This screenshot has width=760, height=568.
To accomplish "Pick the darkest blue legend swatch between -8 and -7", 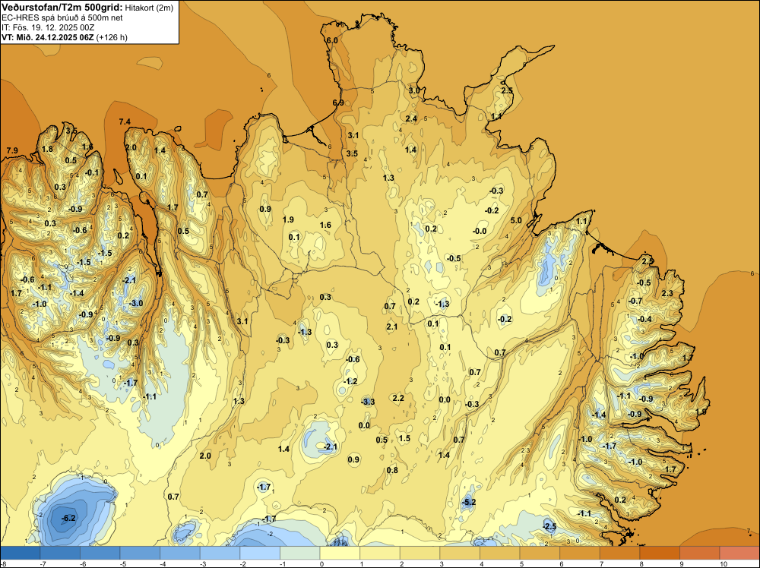I will click(x=20, y=553).
